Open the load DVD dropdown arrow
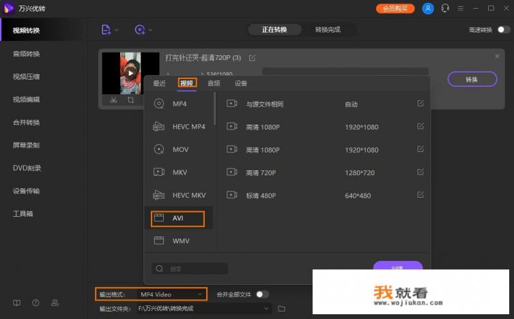This screenshot has width=514, height=319. tap(150, 30)
